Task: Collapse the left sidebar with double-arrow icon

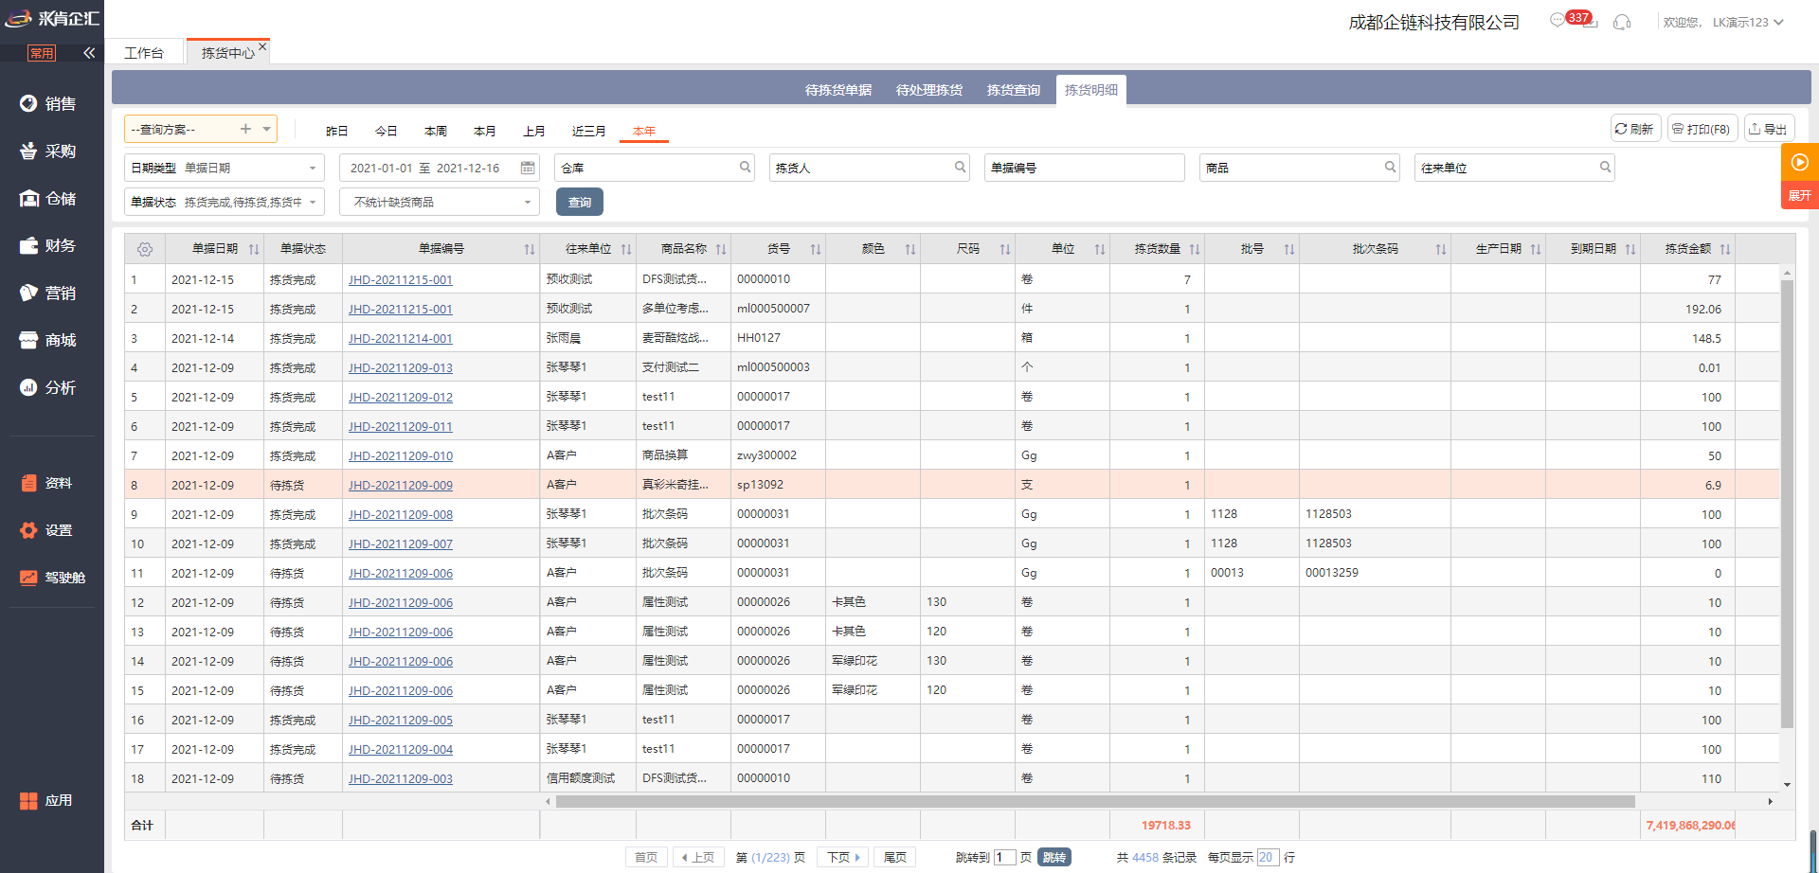Action: click(89, 53)
